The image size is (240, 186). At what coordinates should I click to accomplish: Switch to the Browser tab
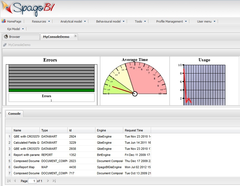(x=21, y=37)
